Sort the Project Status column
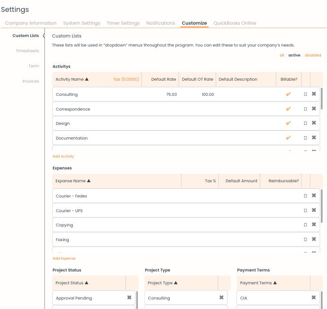The image size is (327, 309). coord(72,283)
